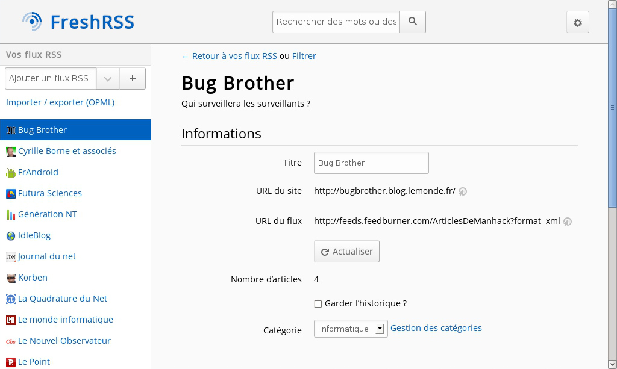Open the settings gear menu
The image size is (617, 369).
(x=577, y=22)
